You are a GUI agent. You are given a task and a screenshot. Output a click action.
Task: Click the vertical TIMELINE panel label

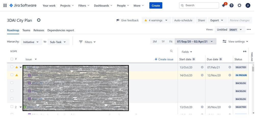tap(252, 57)
